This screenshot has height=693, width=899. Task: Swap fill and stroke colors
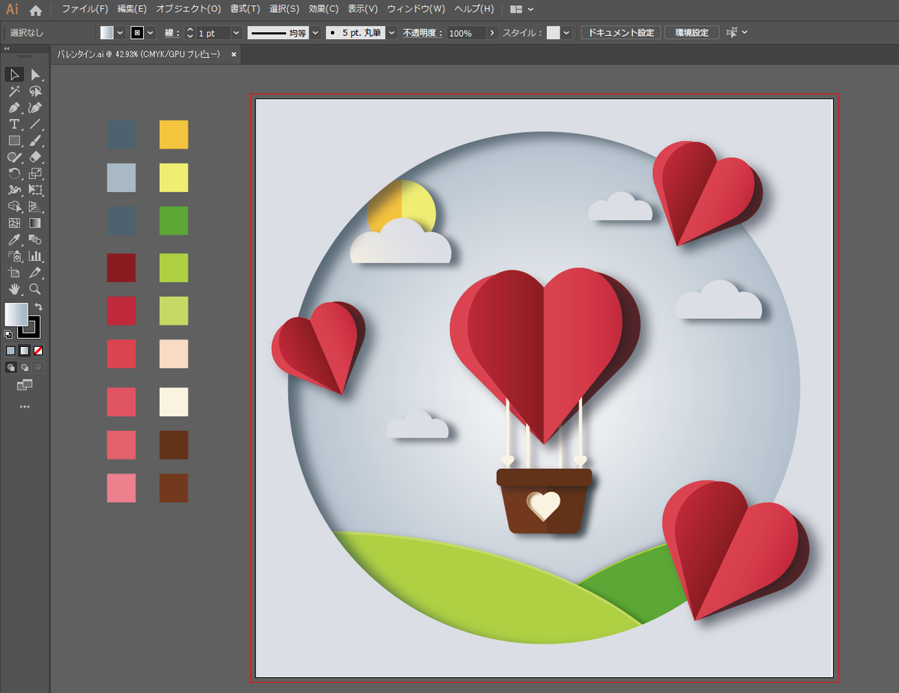click(x=38, y=307)
